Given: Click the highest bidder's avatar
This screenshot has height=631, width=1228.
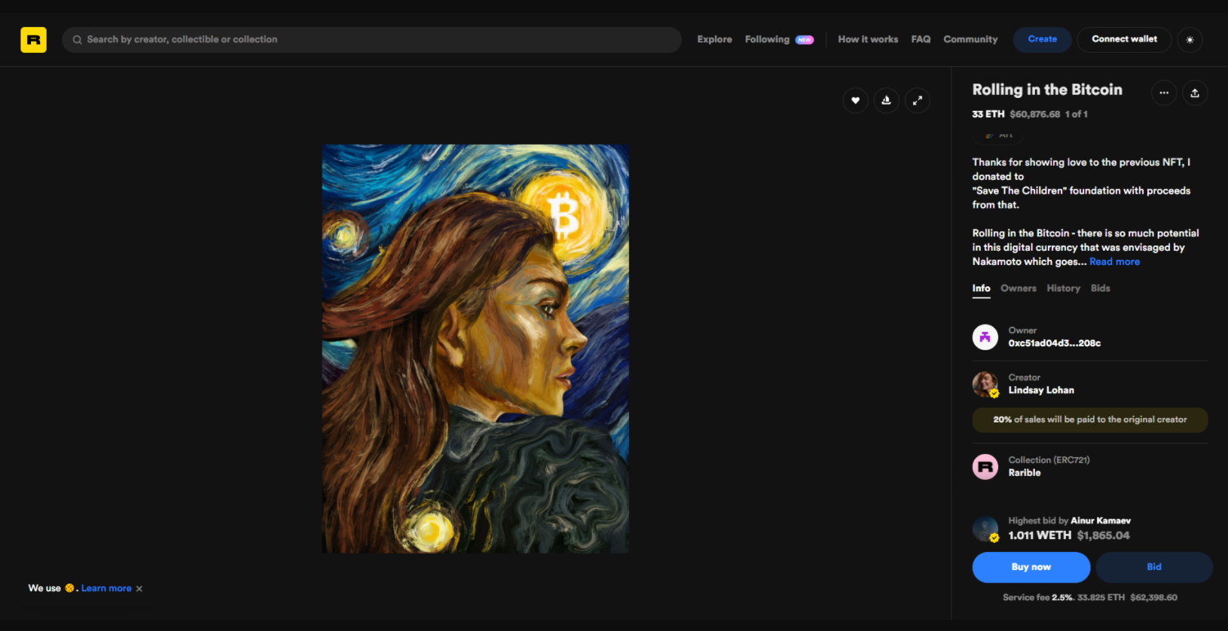Looking at the screenshot, I should point(985,529).
